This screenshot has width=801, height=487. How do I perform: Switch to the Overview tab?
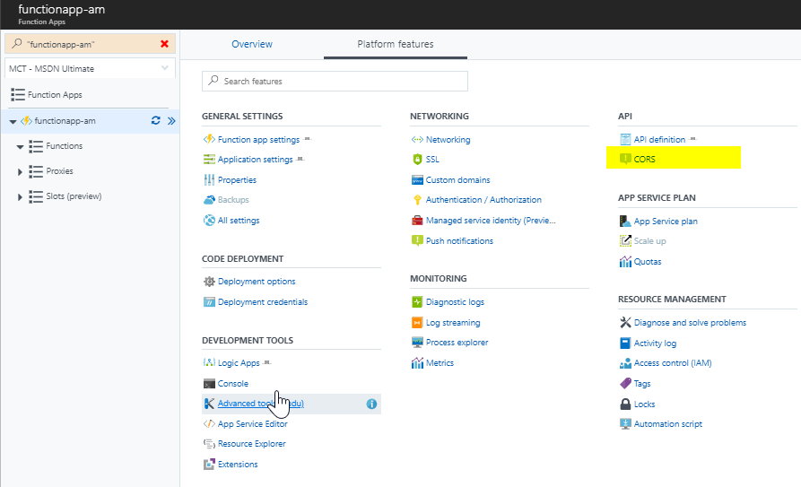[252, 44]
